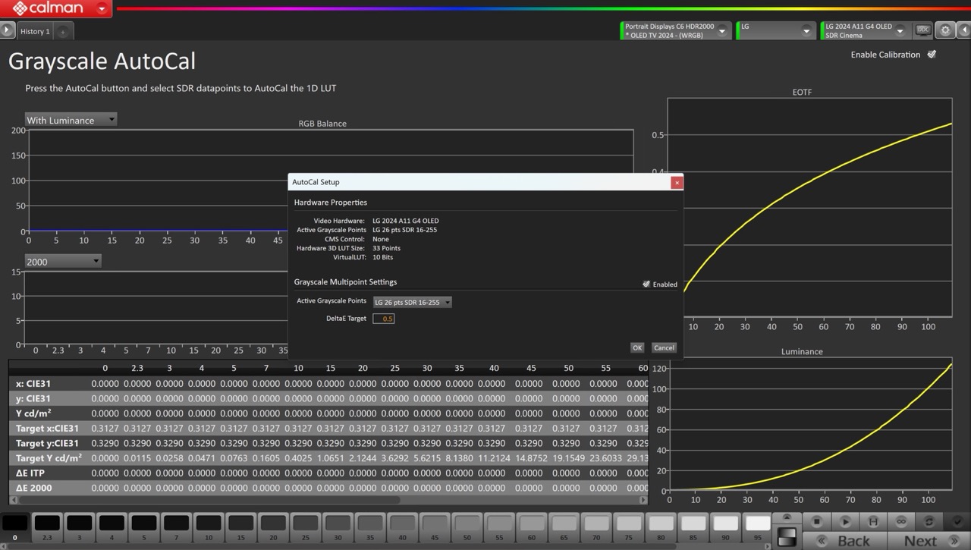Go to Next workflow page
Viewport: 971px width, 550px height.
pyautogui.click(x=929, y=540)
